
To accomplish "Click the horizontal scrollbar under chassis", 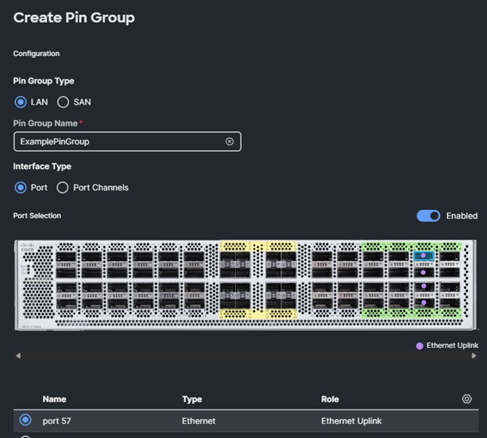I will [245, 356].
